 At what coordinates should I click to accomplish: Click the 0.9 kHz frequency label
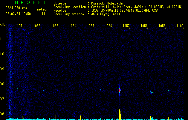coord(3,69)
